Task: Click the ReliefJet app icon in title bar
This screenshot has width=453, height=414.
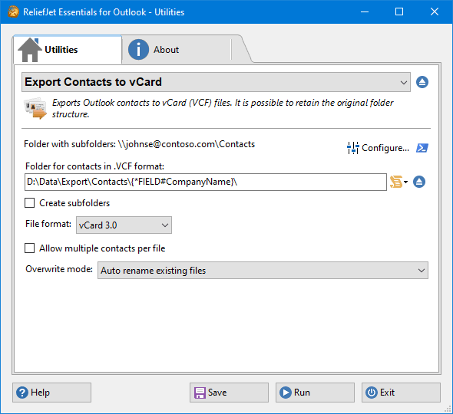Action: click(x=13, y=11)
